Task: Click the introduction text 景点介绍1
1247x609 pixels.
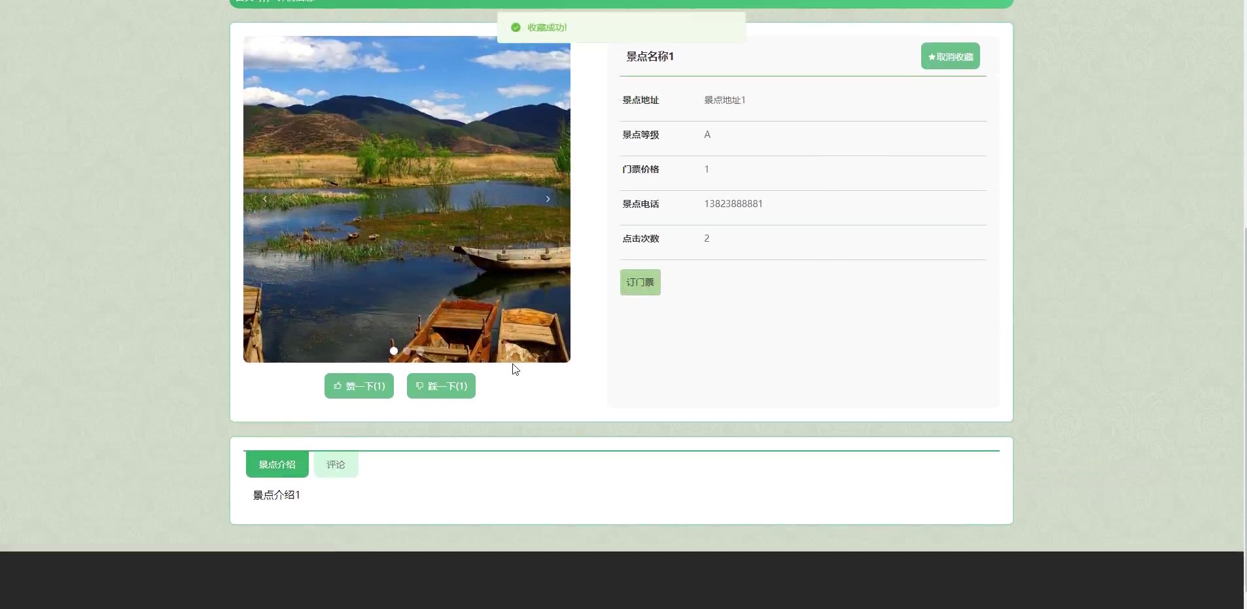Action: coord(277,495)
